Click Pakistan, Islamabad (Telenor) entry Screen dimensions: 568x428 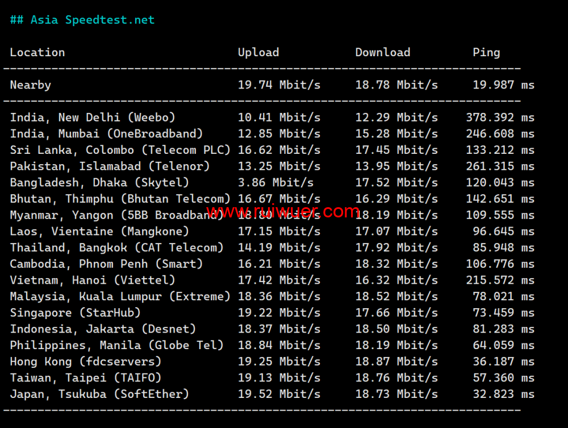coord(110,166)
